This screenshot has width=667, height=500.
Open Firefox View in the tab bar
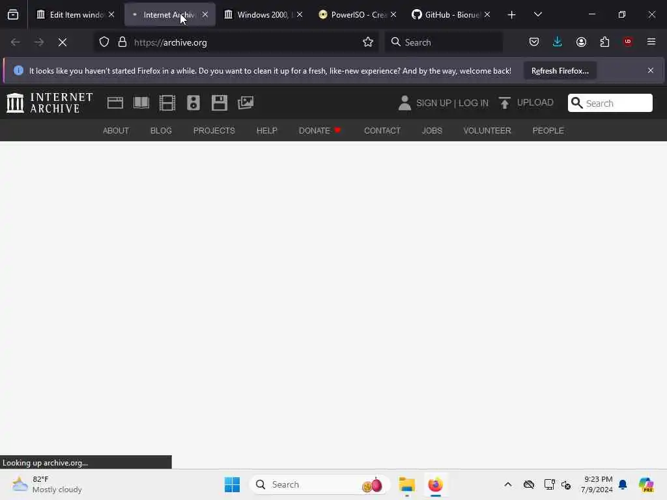(13, 15)
